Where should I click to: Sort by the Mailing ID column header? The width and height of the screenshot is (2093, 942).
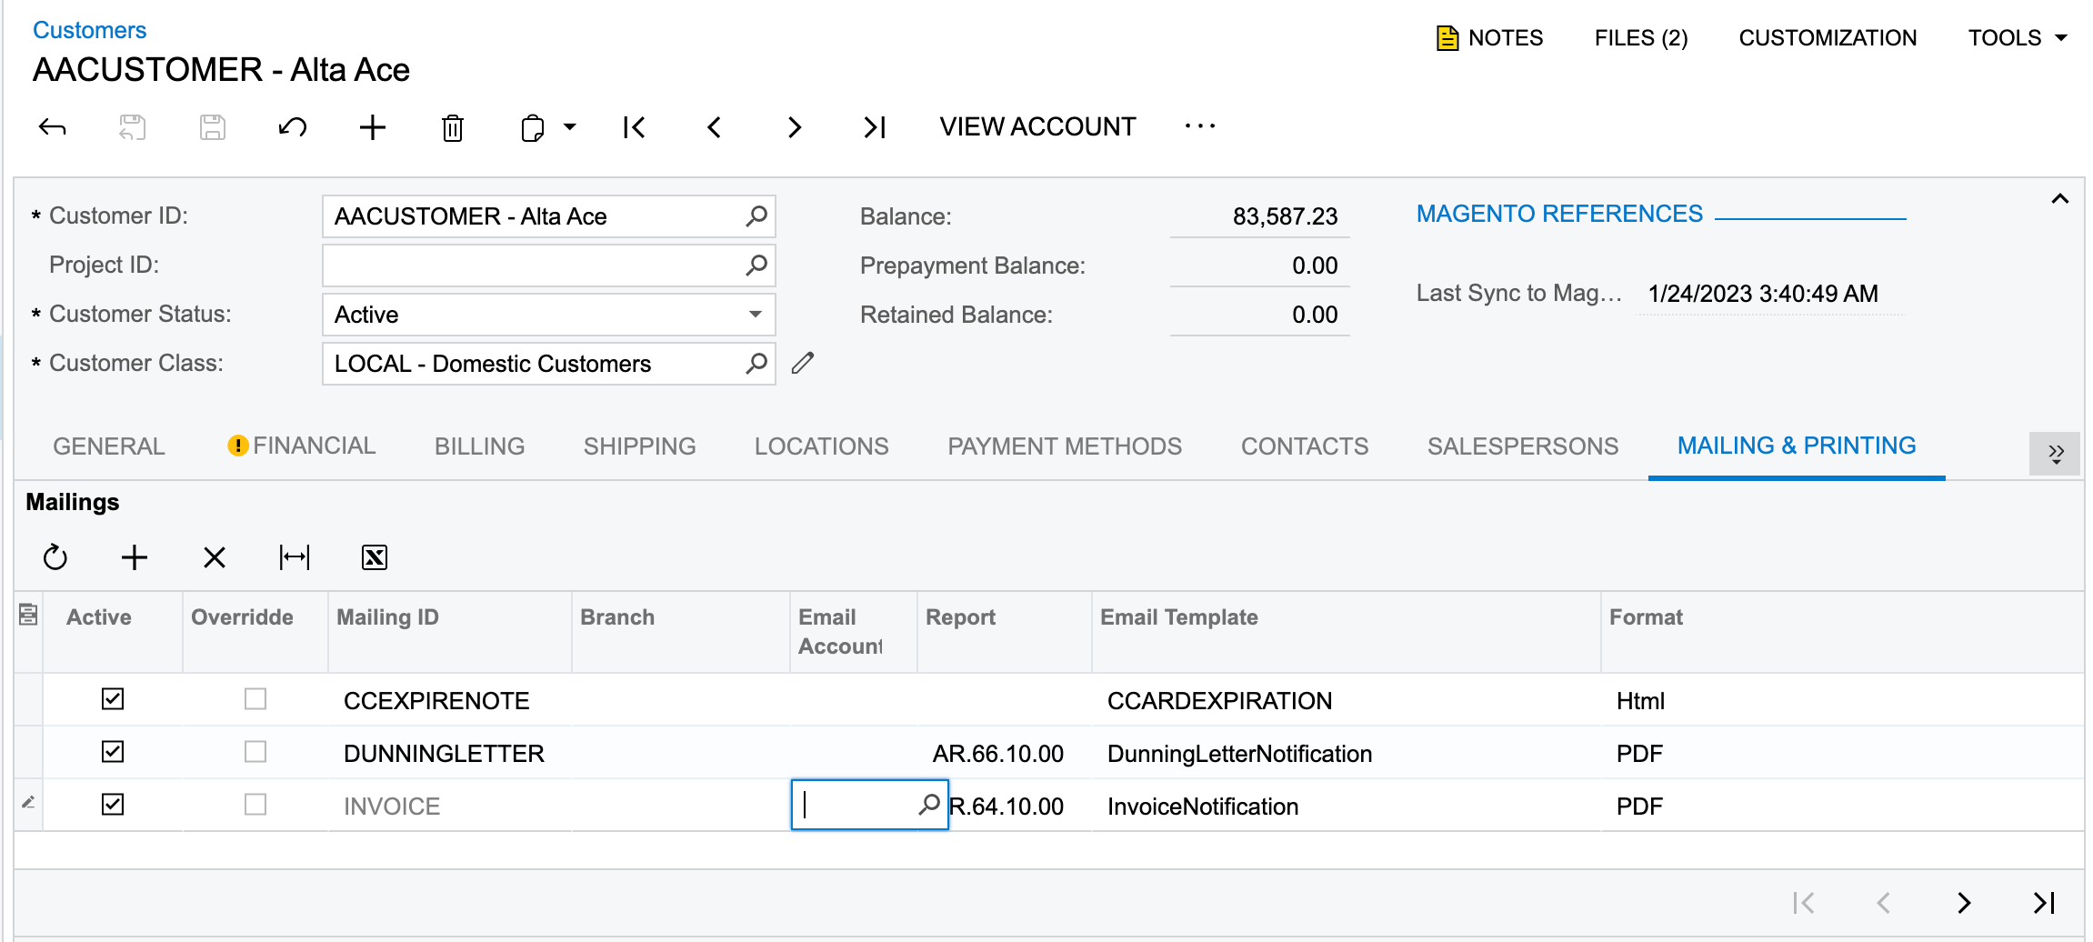click(x=387, y=617)
